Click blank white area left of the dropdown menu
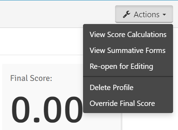Viewport: 178px width, 130px height. tap(41, 41)
